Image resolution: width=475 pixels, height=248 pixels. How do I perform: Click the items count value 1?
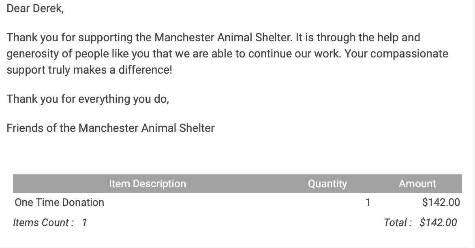[x=84, y=223]
